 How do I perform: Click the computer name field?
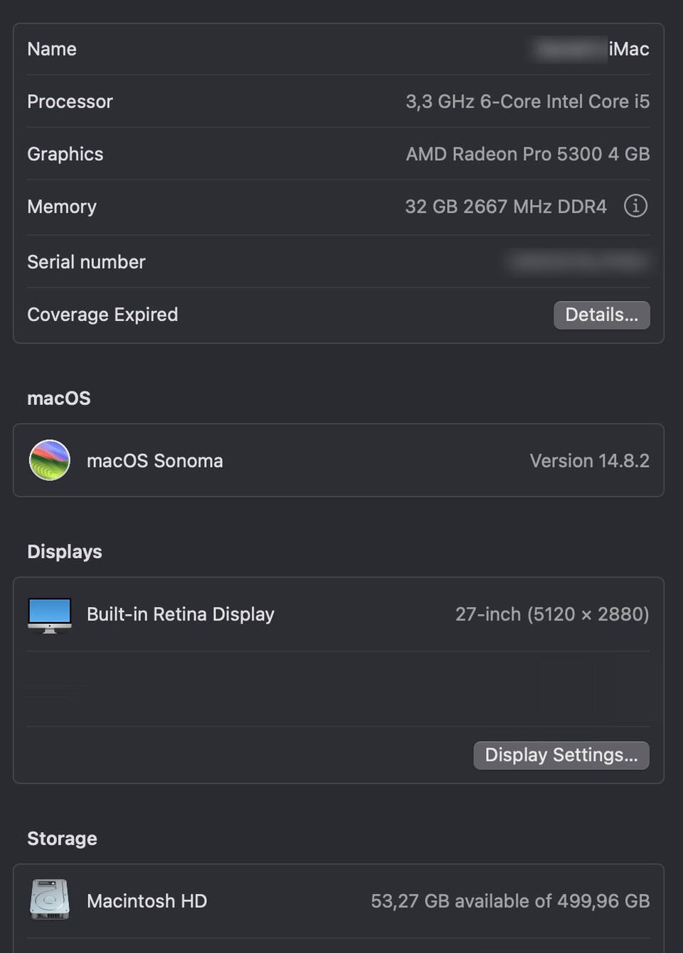591,49
